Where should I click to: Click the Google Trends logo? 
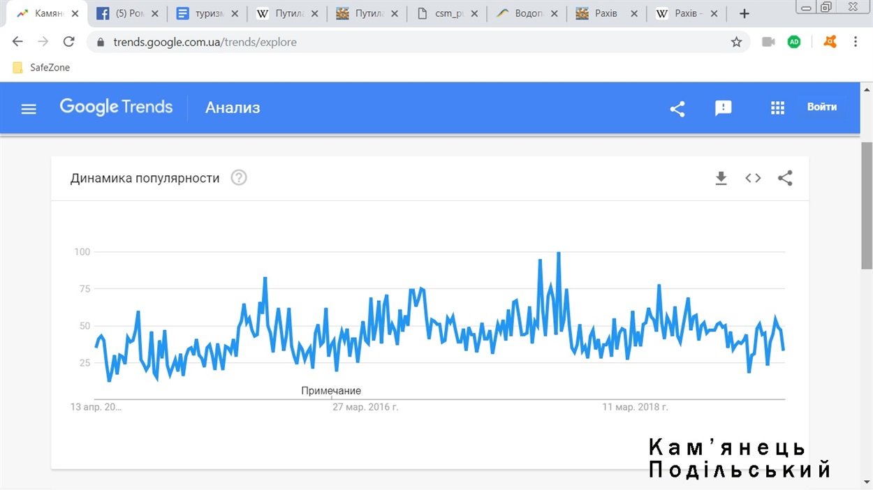point(116,107)
